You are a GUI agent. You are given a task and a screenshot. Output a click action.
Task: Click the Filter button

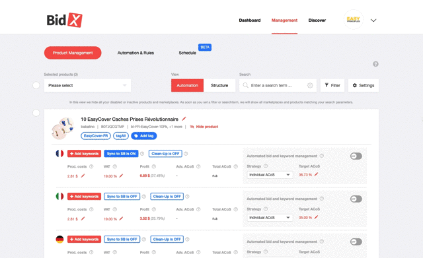(x=332, y=85)
